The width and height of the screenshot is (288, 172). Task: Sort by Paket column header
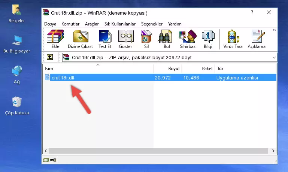(198, 68)
